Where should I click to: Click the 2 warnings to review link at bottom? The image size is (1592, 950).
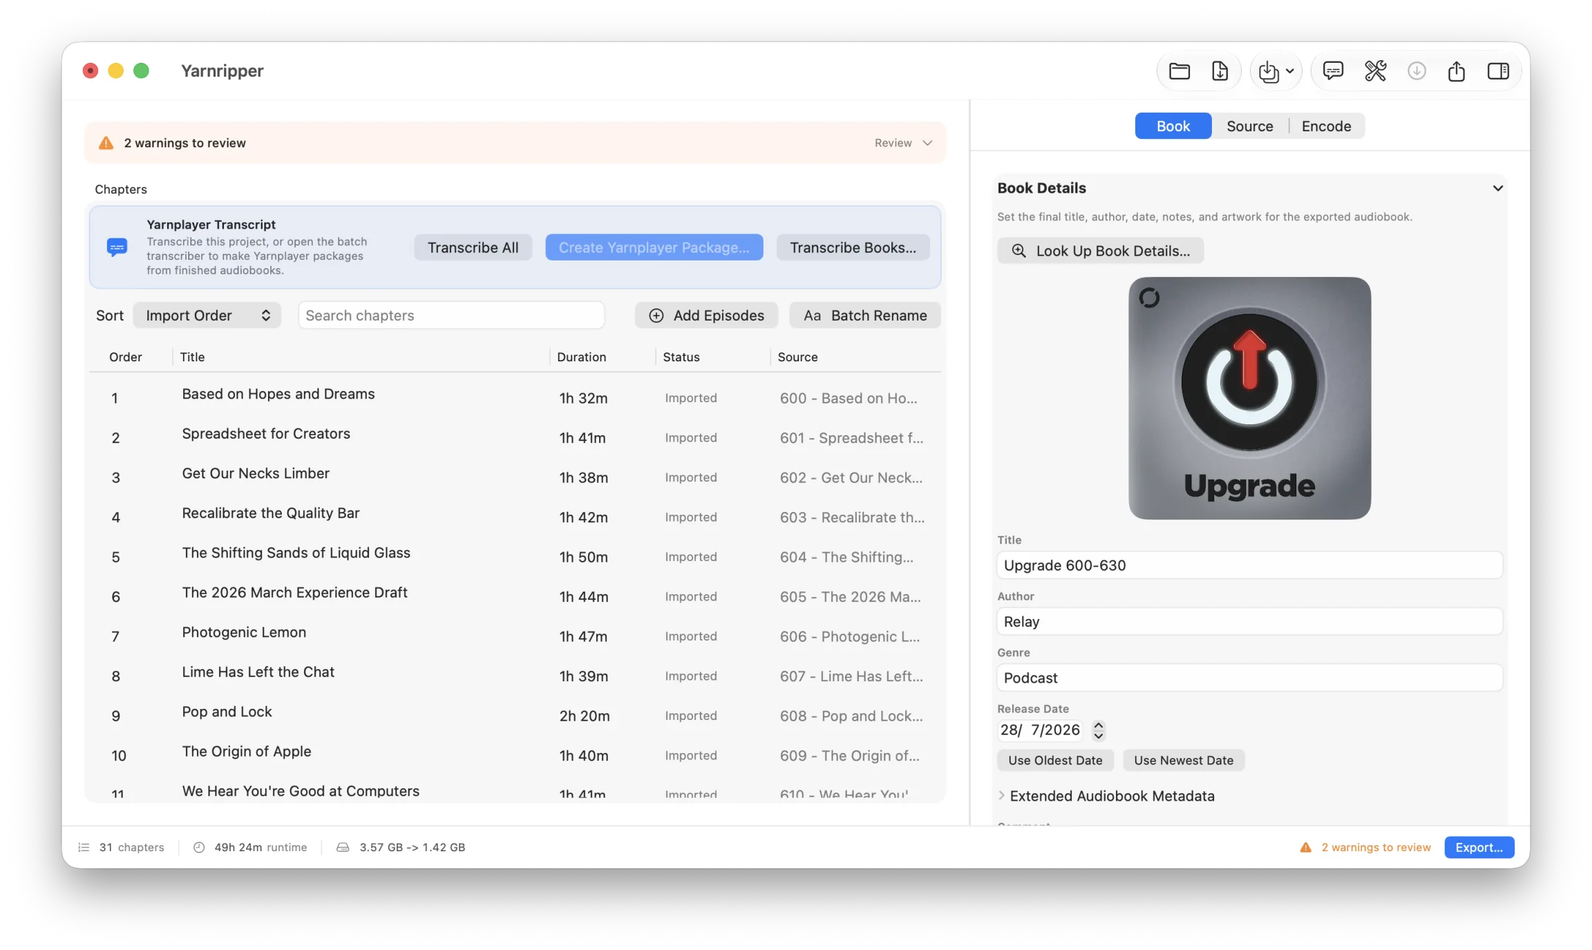(1365, 847)
